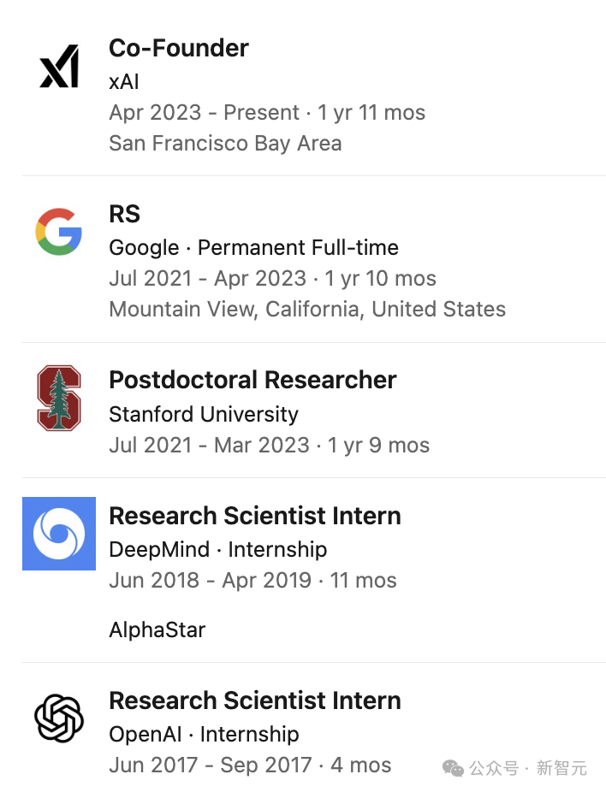Viewport: 606px width, 792px height.
Task: Click the Google logo icon
Action: click(x=58, y=232)
